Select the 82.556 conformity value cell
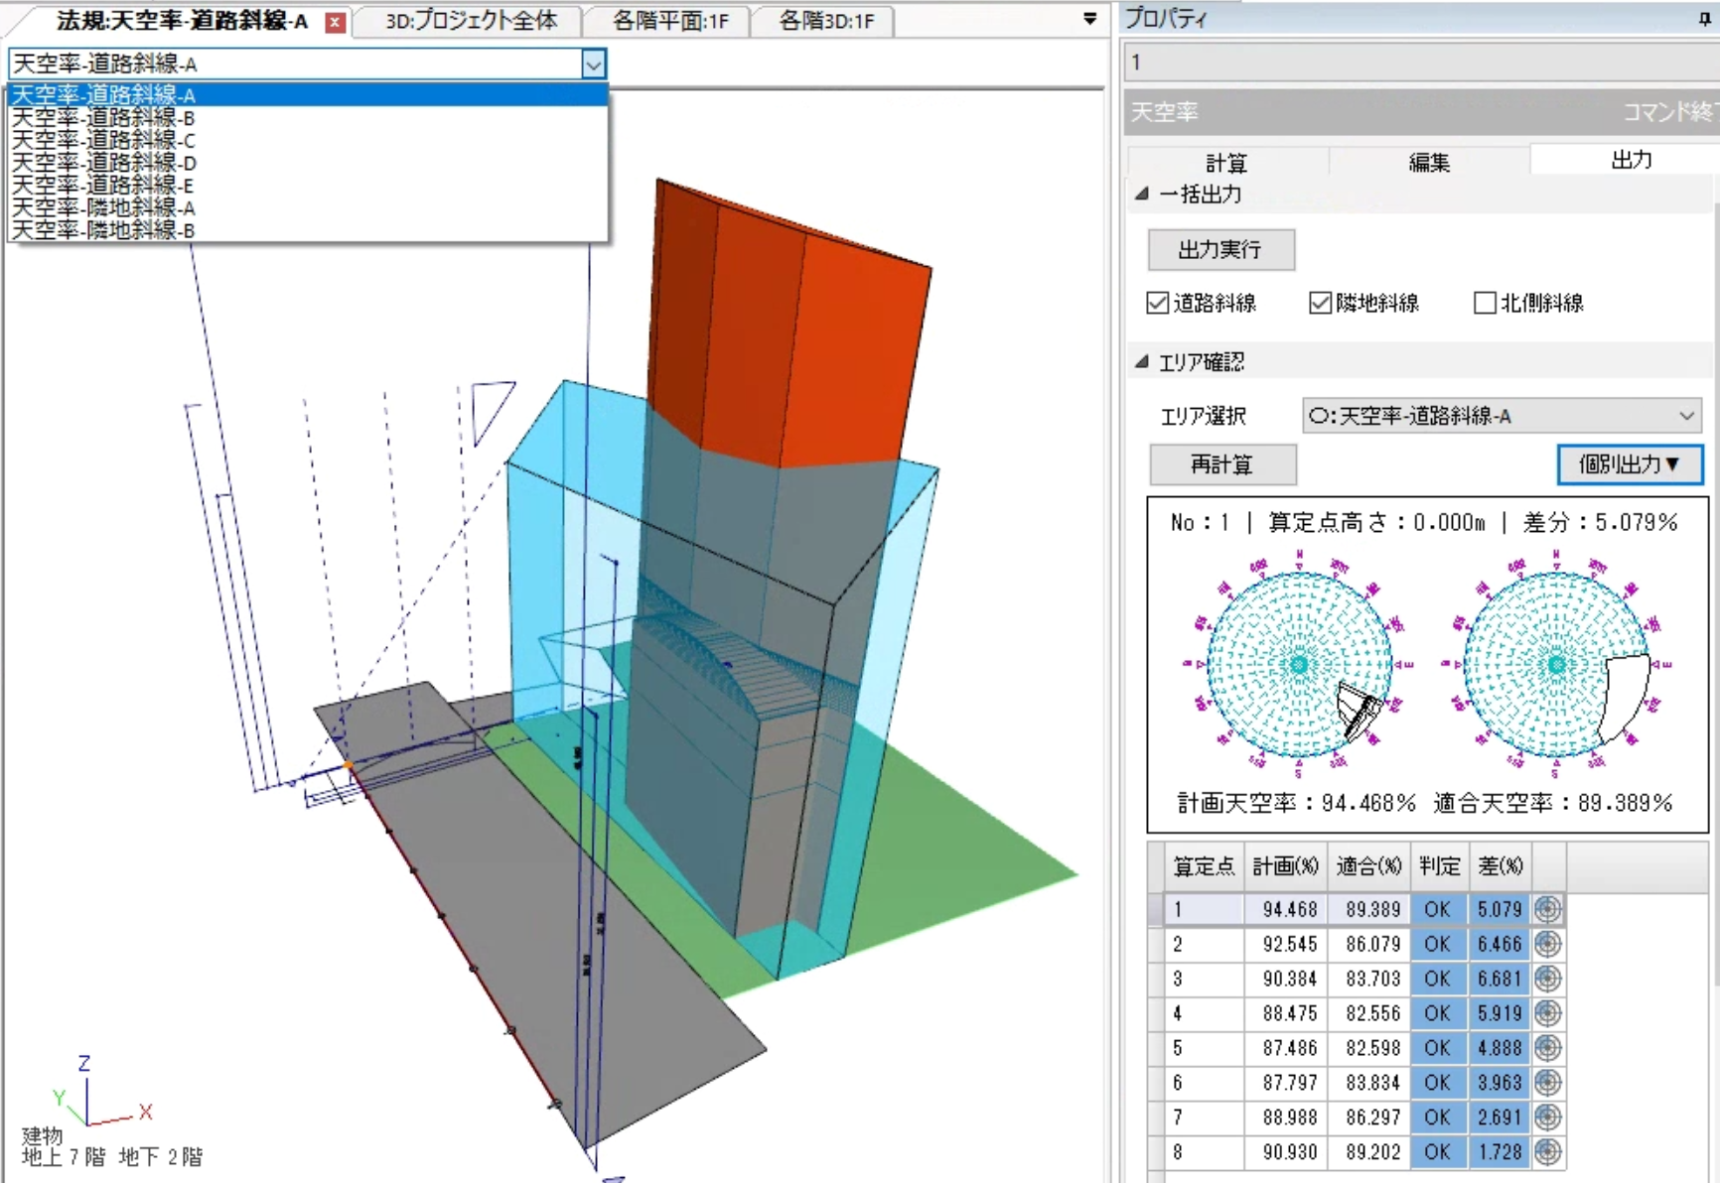Viewport: 1720px width, 1183px height. click(1369, 1013)
